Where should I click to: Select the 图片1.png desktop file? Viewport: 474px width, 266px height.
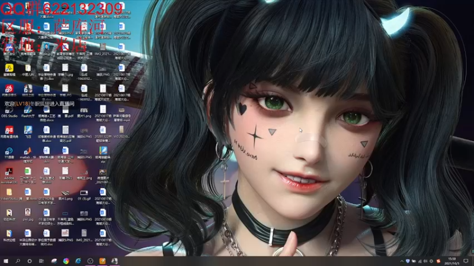tap(84, 112)
